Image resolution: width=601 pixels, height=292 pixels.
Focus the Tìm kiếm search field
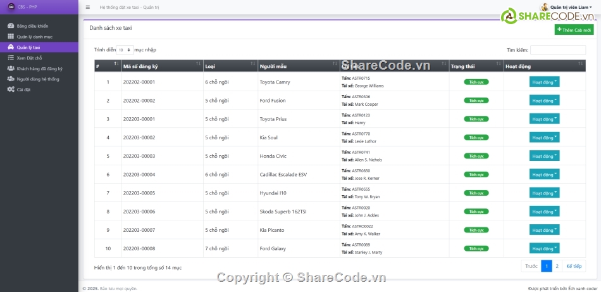(x=558, y=50)
